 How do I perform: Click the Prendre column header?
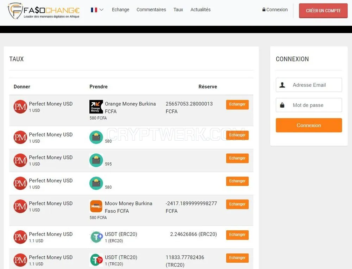point(99,87)
